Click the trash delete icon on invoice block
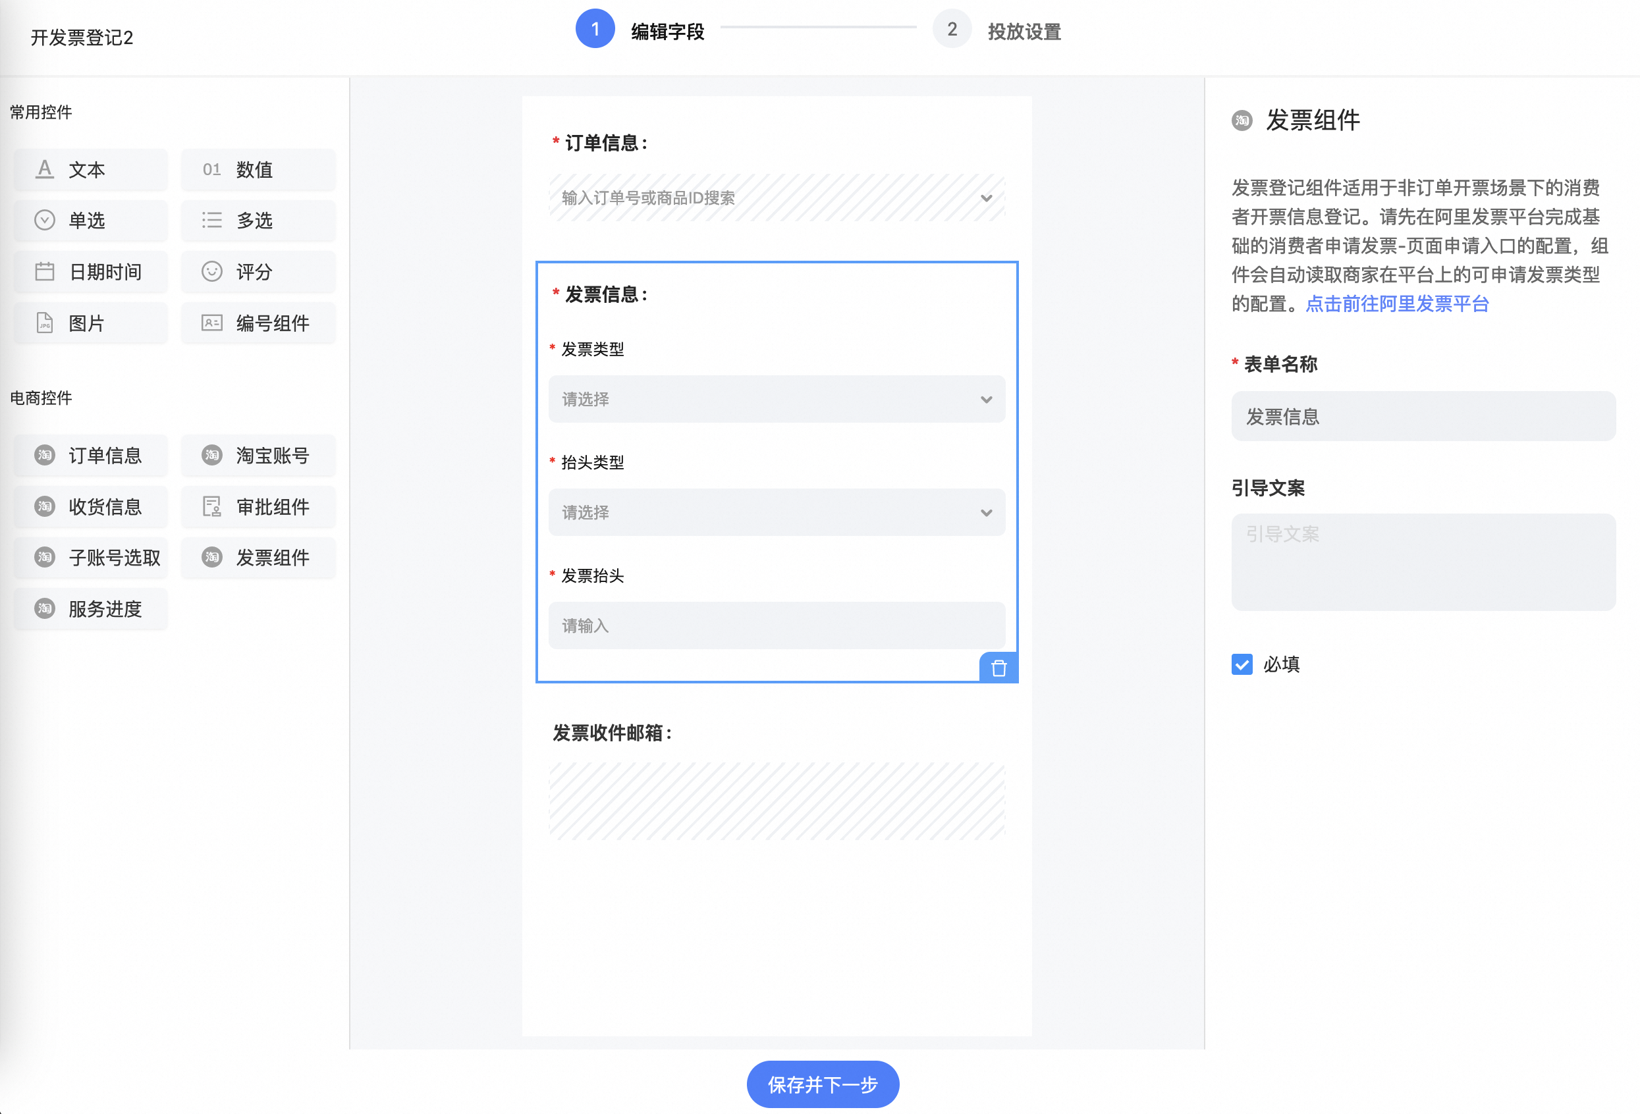1640x1114 pixels. (x=998, y=668)
